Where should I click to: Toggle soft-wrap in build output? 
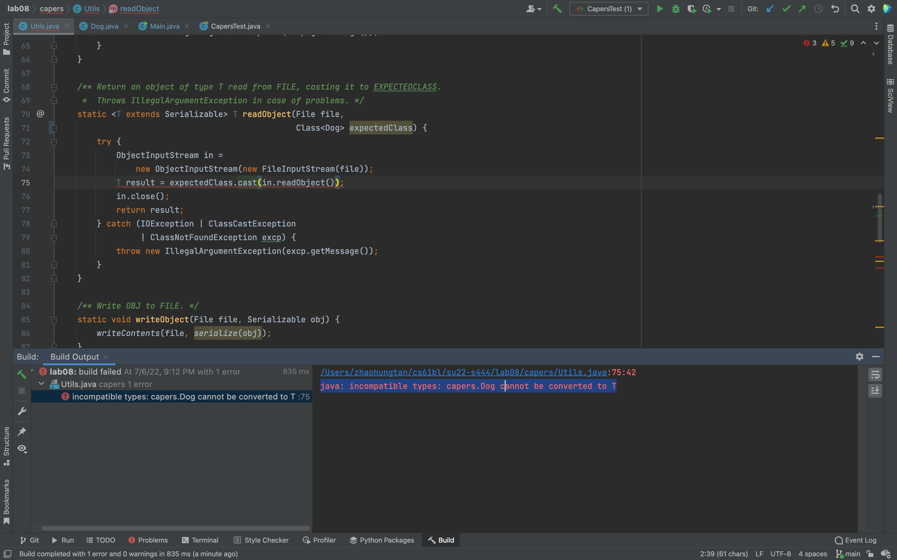coord(875,375)
